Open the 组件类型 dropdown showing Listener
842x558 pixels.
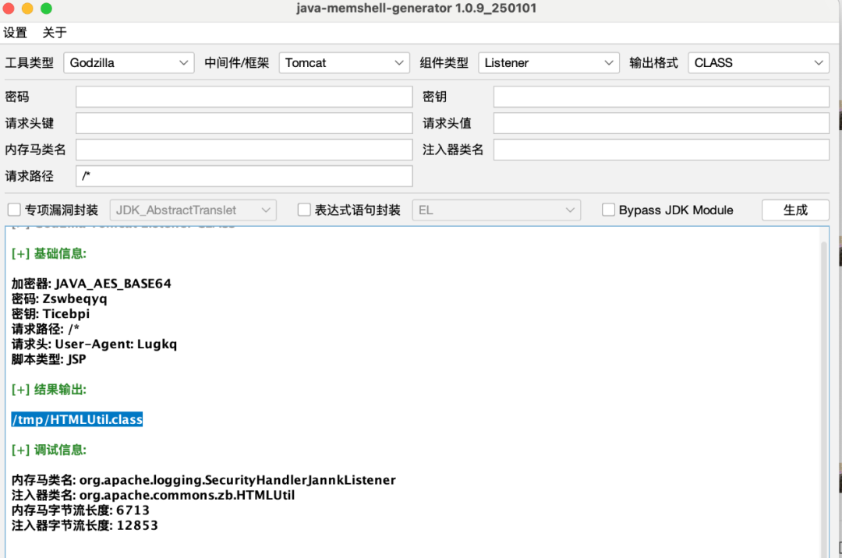pyautogui.click(x=549, y=63)
